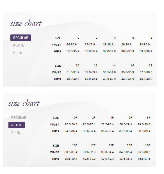
Task: Click hips range 41.0-42.4 for size 12
Action: [91, 79]
